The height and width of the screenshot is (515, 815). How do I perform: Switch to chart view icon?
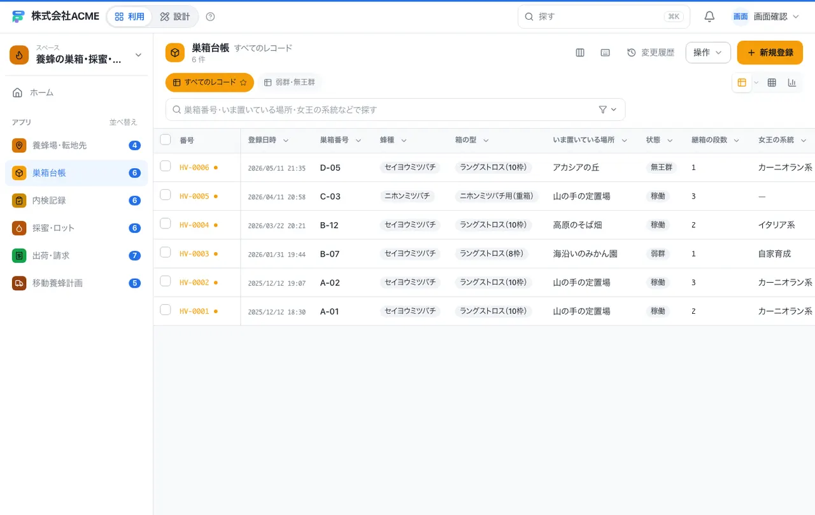pos(792,82)
